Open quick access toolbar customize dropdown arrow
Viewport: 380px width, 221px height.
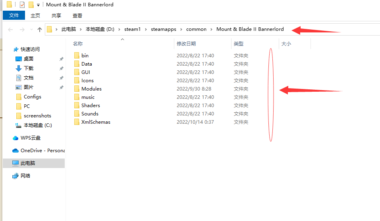pyautogui.click(x=38, y=5)
